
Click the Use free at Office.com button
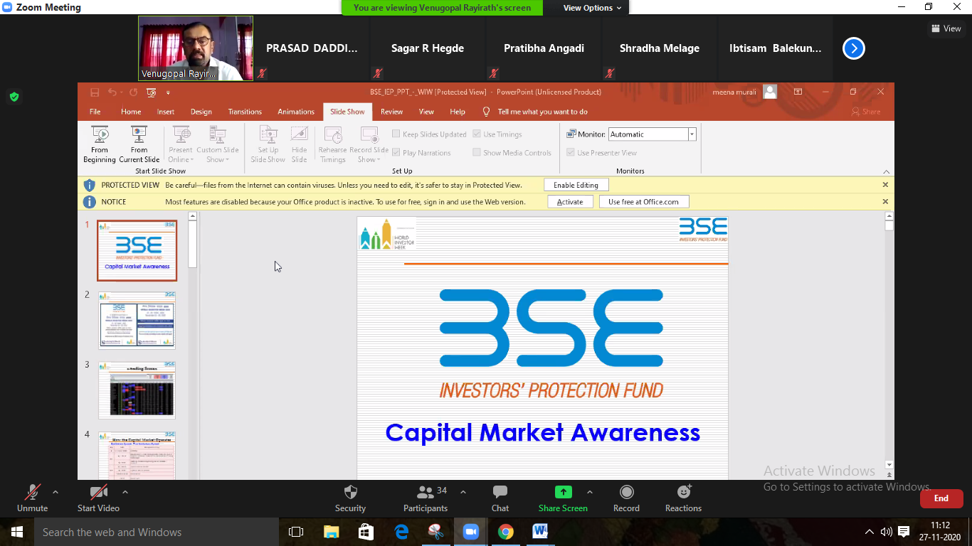pos(643,202)
